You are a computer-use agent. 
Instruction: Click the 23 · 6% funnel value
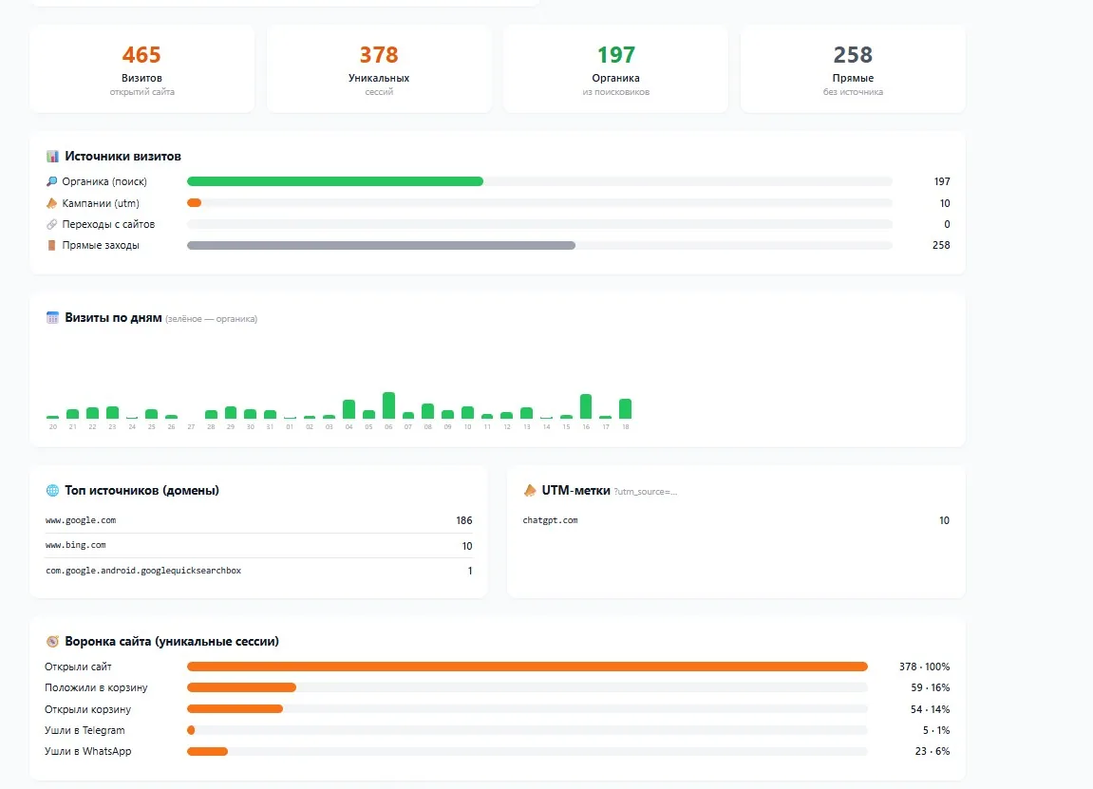[x=933, y=751]
